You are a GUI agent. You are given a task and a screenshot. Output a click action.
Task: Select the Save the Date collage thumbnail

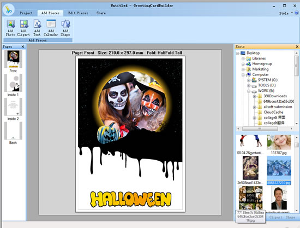click(251, 198)
